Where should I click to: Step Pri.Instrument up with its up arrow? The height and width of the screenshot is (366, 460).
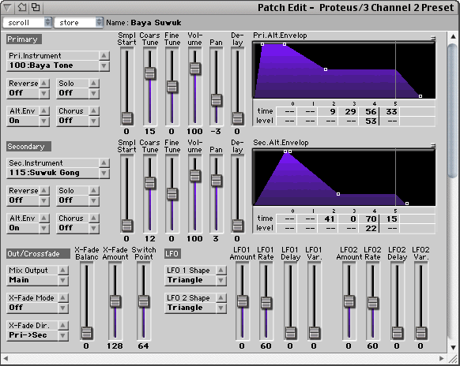104,56
